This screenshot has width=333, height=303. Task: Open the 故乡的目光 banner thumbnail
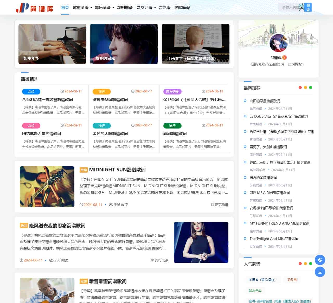pos(124,44)
